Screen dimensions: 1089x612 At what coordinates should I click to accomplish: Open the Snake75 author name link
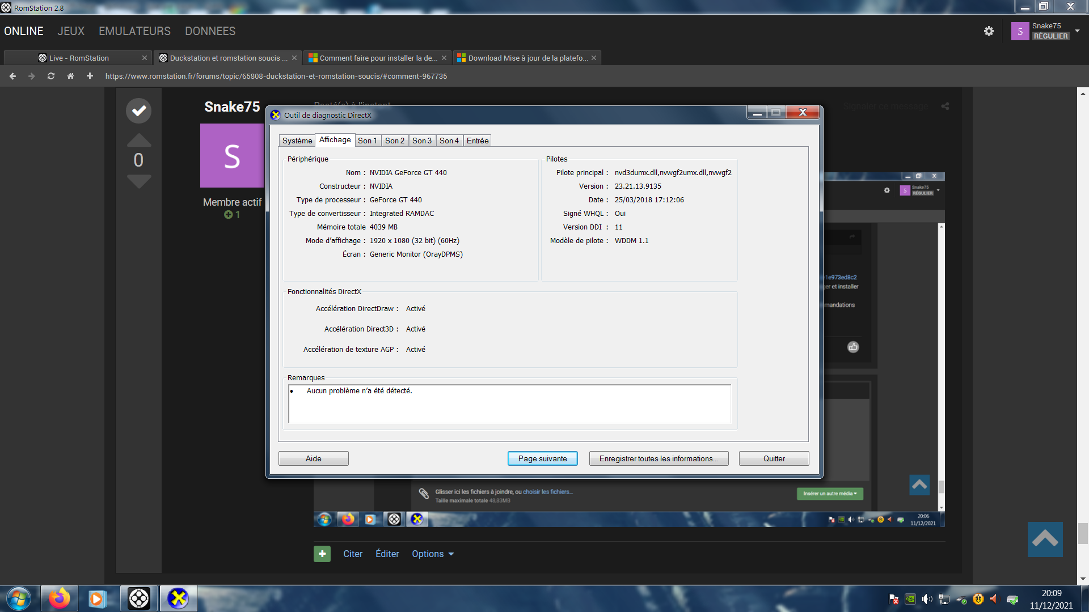[232, 107]
